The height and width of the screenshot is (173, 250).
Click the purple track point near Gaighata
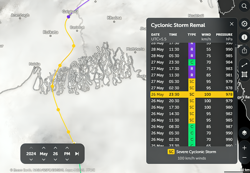pos(68,17)
